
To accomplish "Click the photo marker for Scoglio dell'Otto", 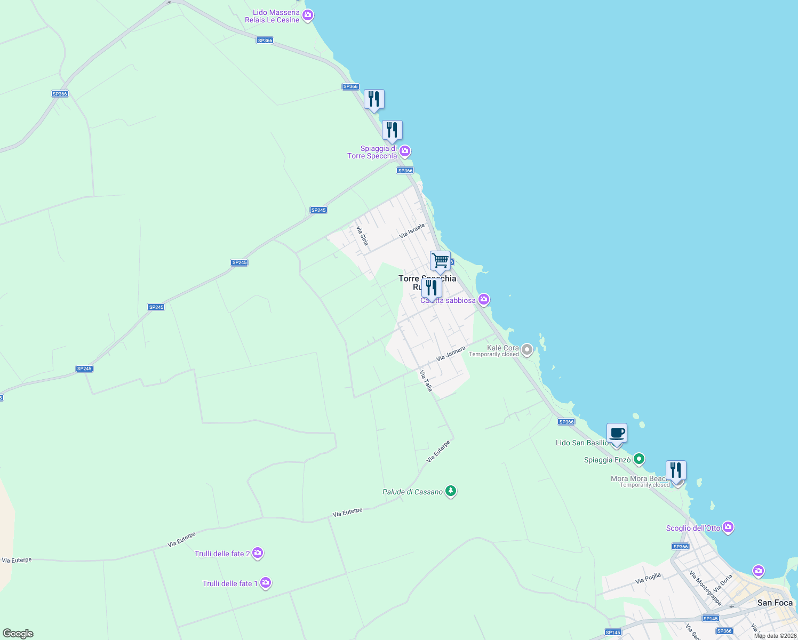I will (x=728, y=527).
